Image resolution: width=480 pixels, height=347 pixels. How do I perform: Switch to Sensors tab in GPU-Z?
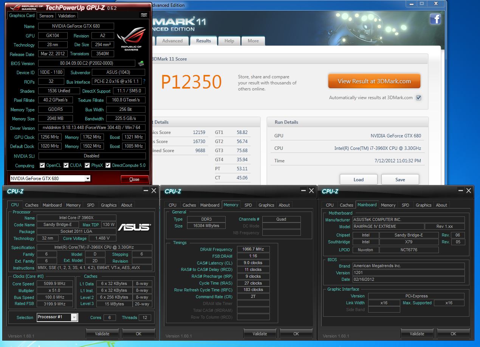tap(46, 16)
